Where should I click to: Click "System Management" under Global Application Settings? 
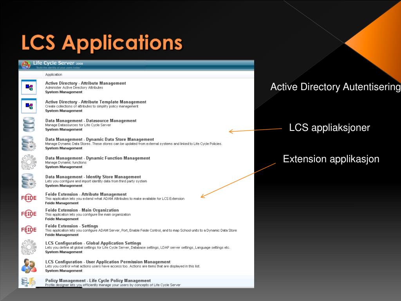pyautogui.click(x=64, y=252)
